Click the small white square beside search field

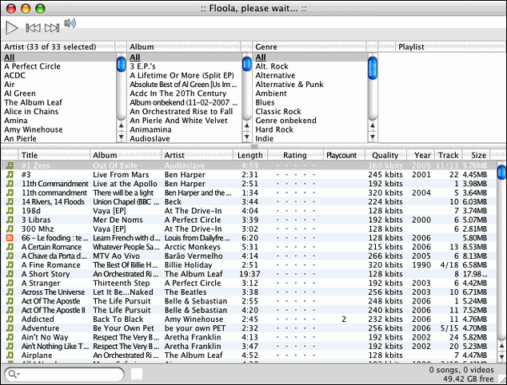[137, 374]
